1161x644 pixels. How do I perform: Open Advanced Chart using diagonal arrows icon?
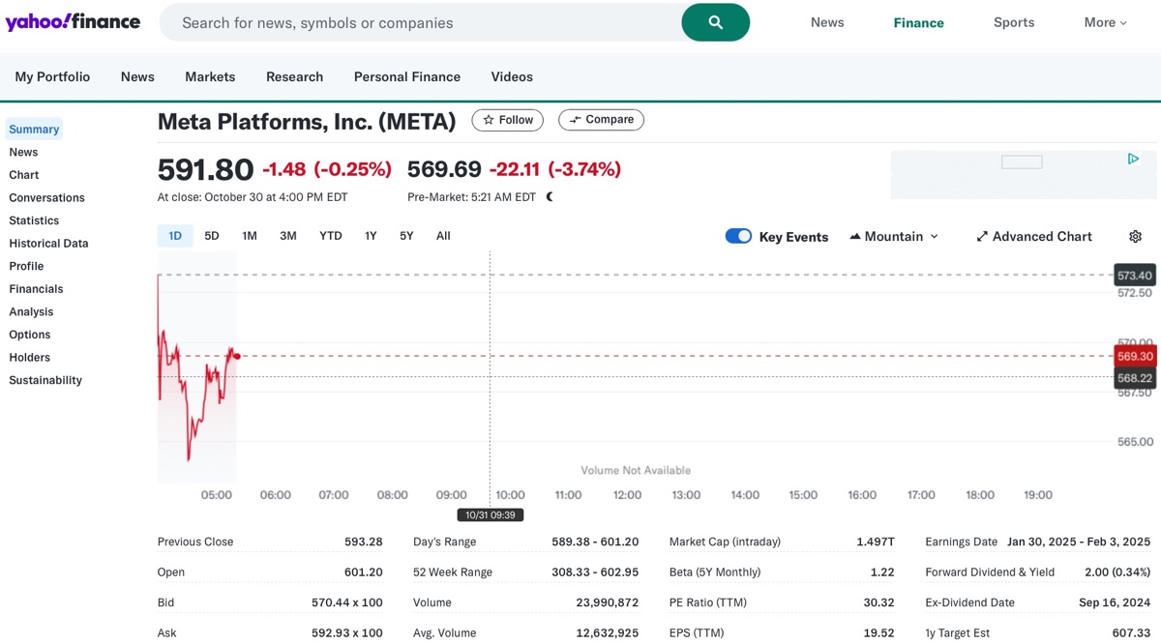tap(984, 236)
